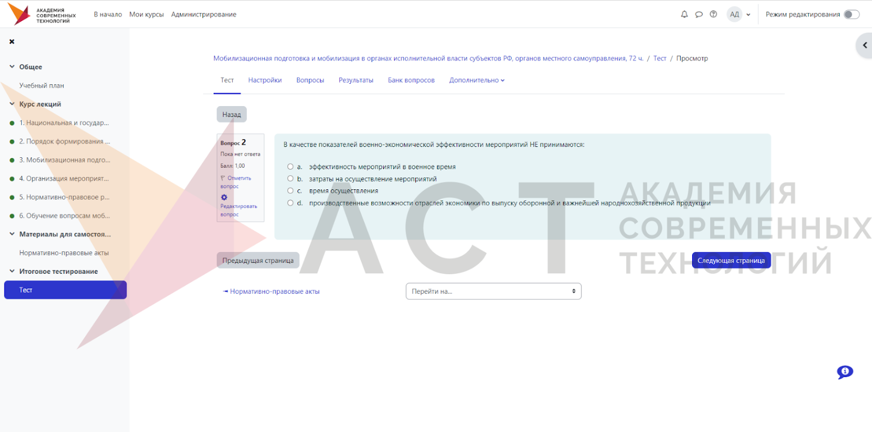The width and height of the screenshot is (872, 432).
Task: Open Администрирование in top menu
Action: click(204, 15)
